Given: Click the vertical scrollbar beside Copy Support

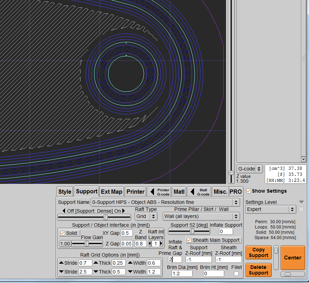Looking at the screenshot, I should pos(276,258).
